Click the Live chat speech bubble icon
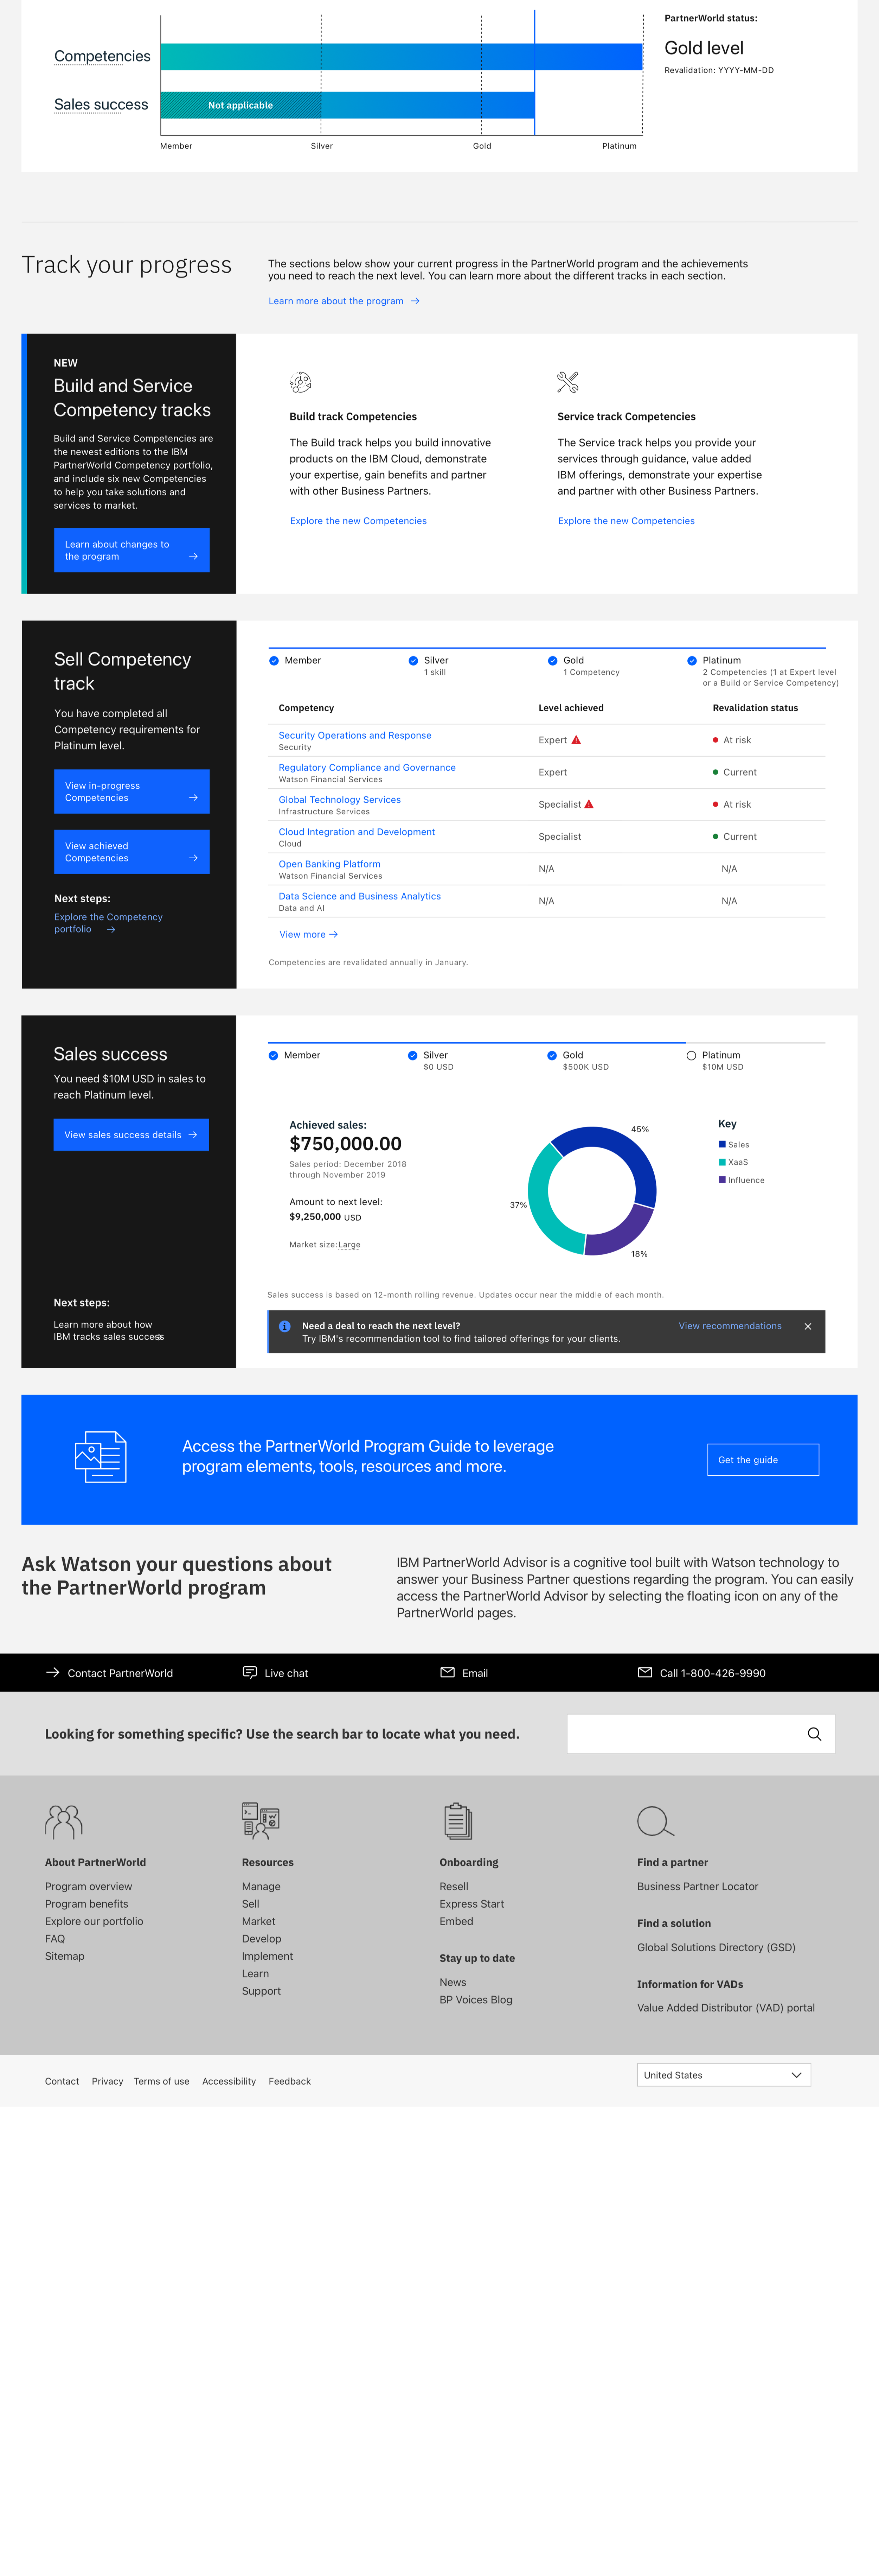 (x=250, y=1672)
